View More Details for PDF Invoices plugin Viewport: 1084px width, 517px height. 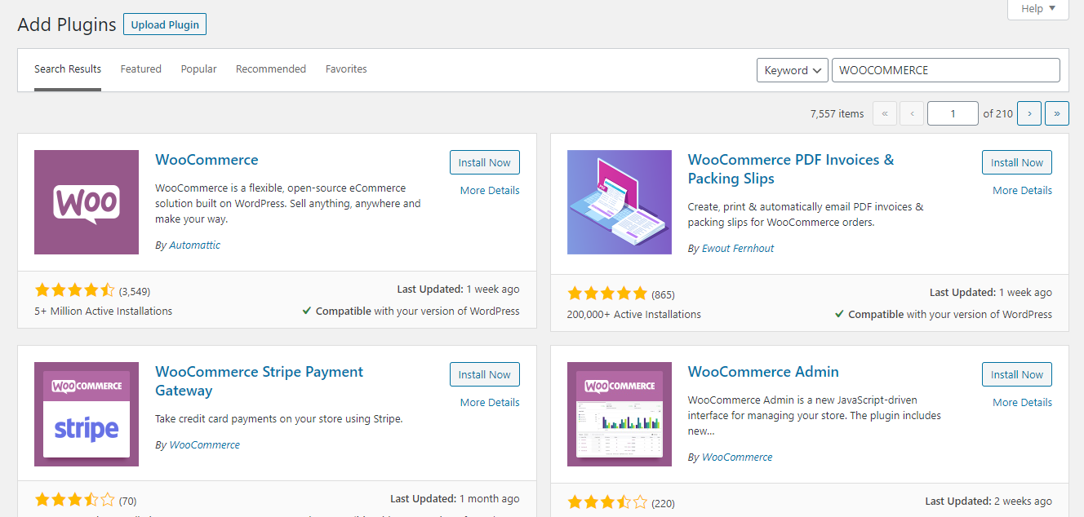coord(1022,190)
